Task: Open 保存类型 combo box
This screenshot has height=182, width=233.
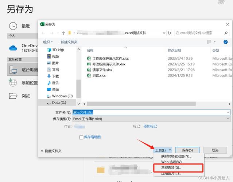Action: (152, 119)
